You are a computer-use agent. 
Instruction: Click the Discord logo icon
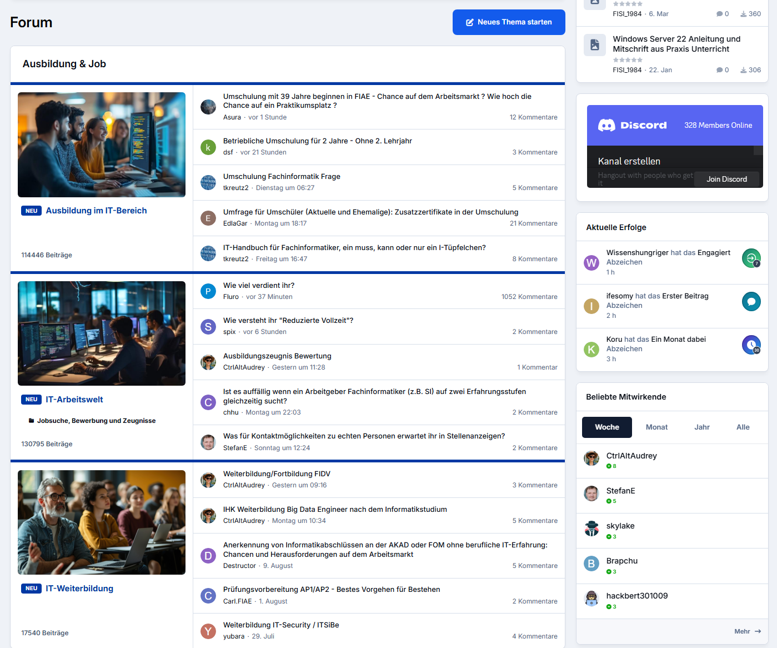pos(606,125)
